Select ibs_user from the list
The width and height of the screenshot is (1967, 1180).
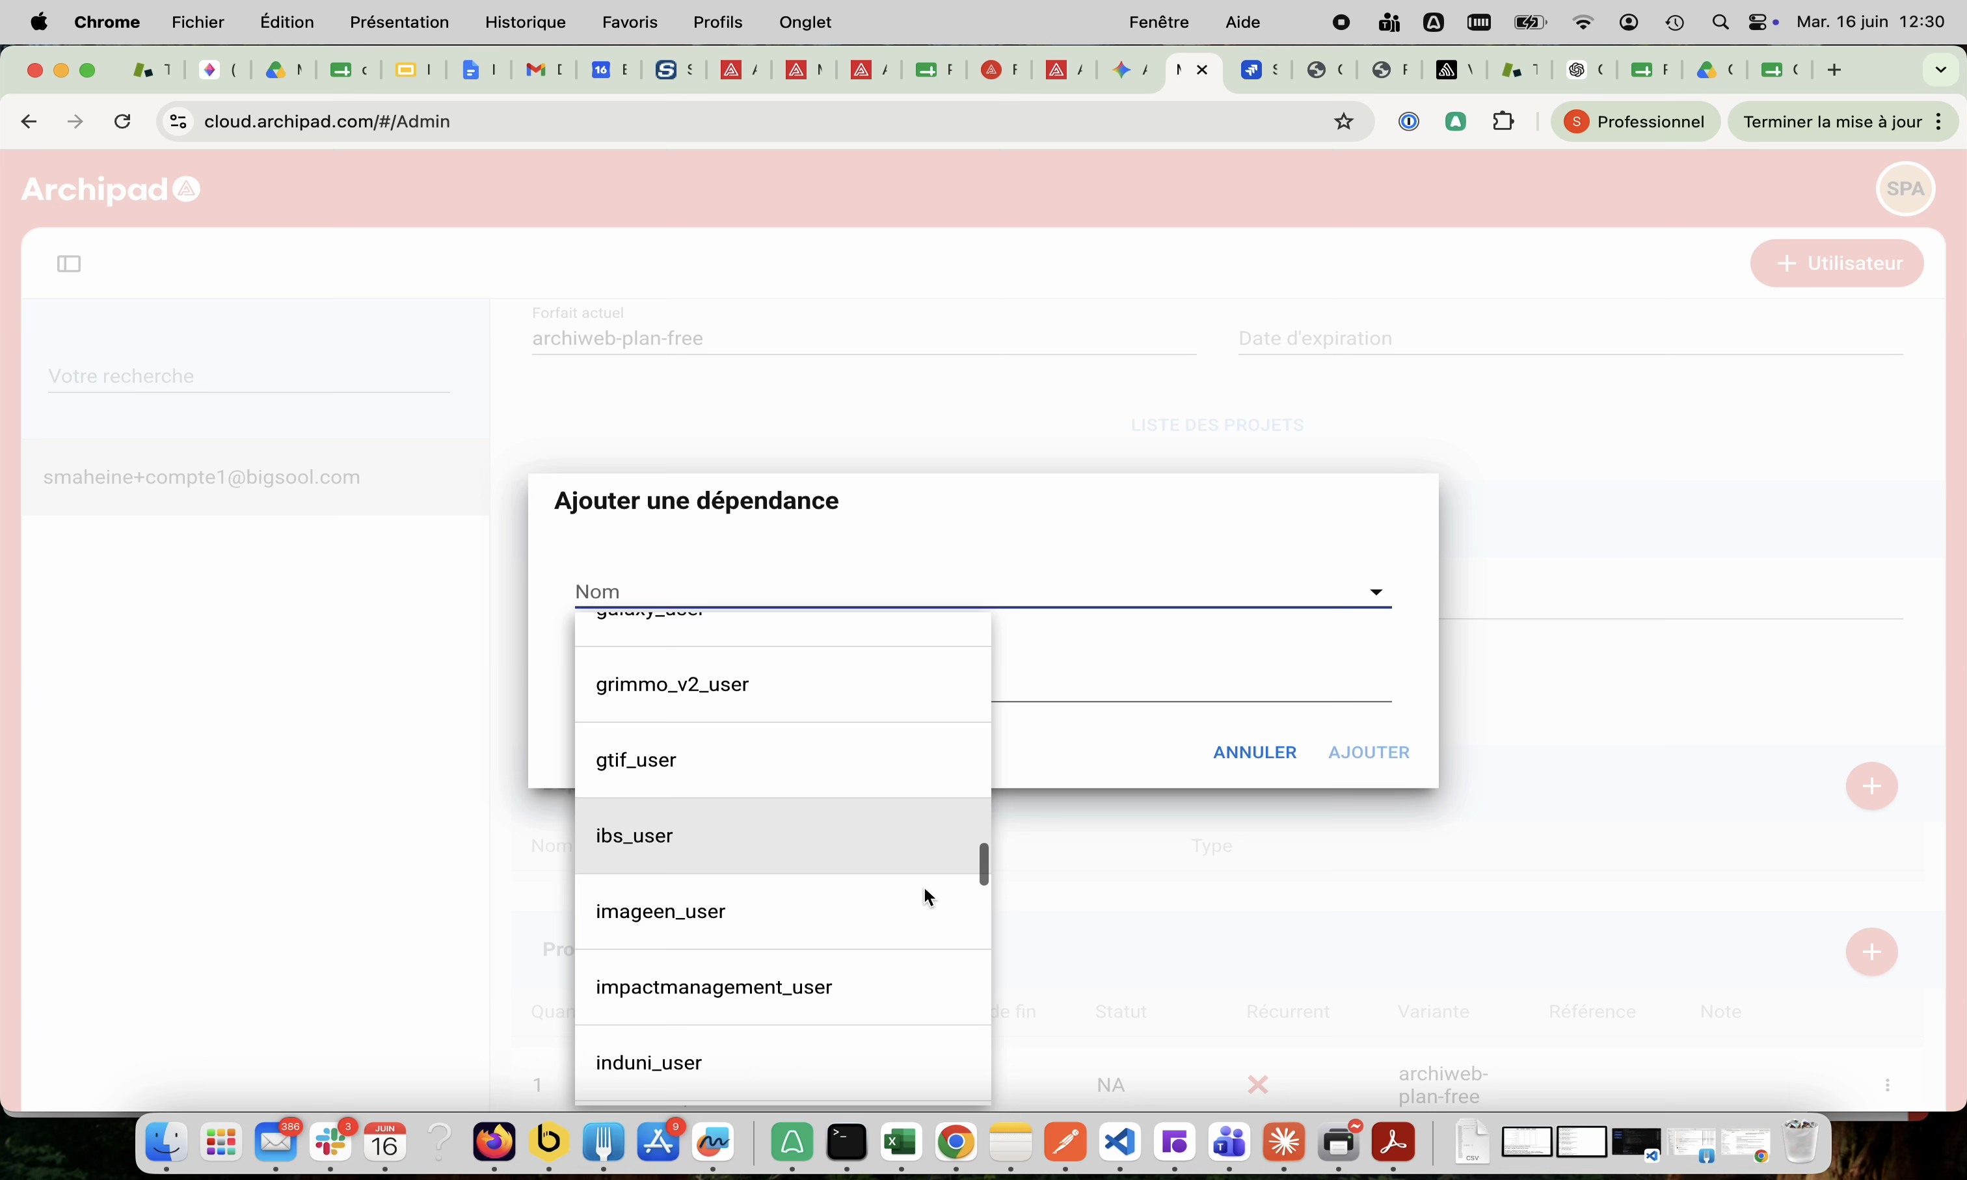[783, 835]
